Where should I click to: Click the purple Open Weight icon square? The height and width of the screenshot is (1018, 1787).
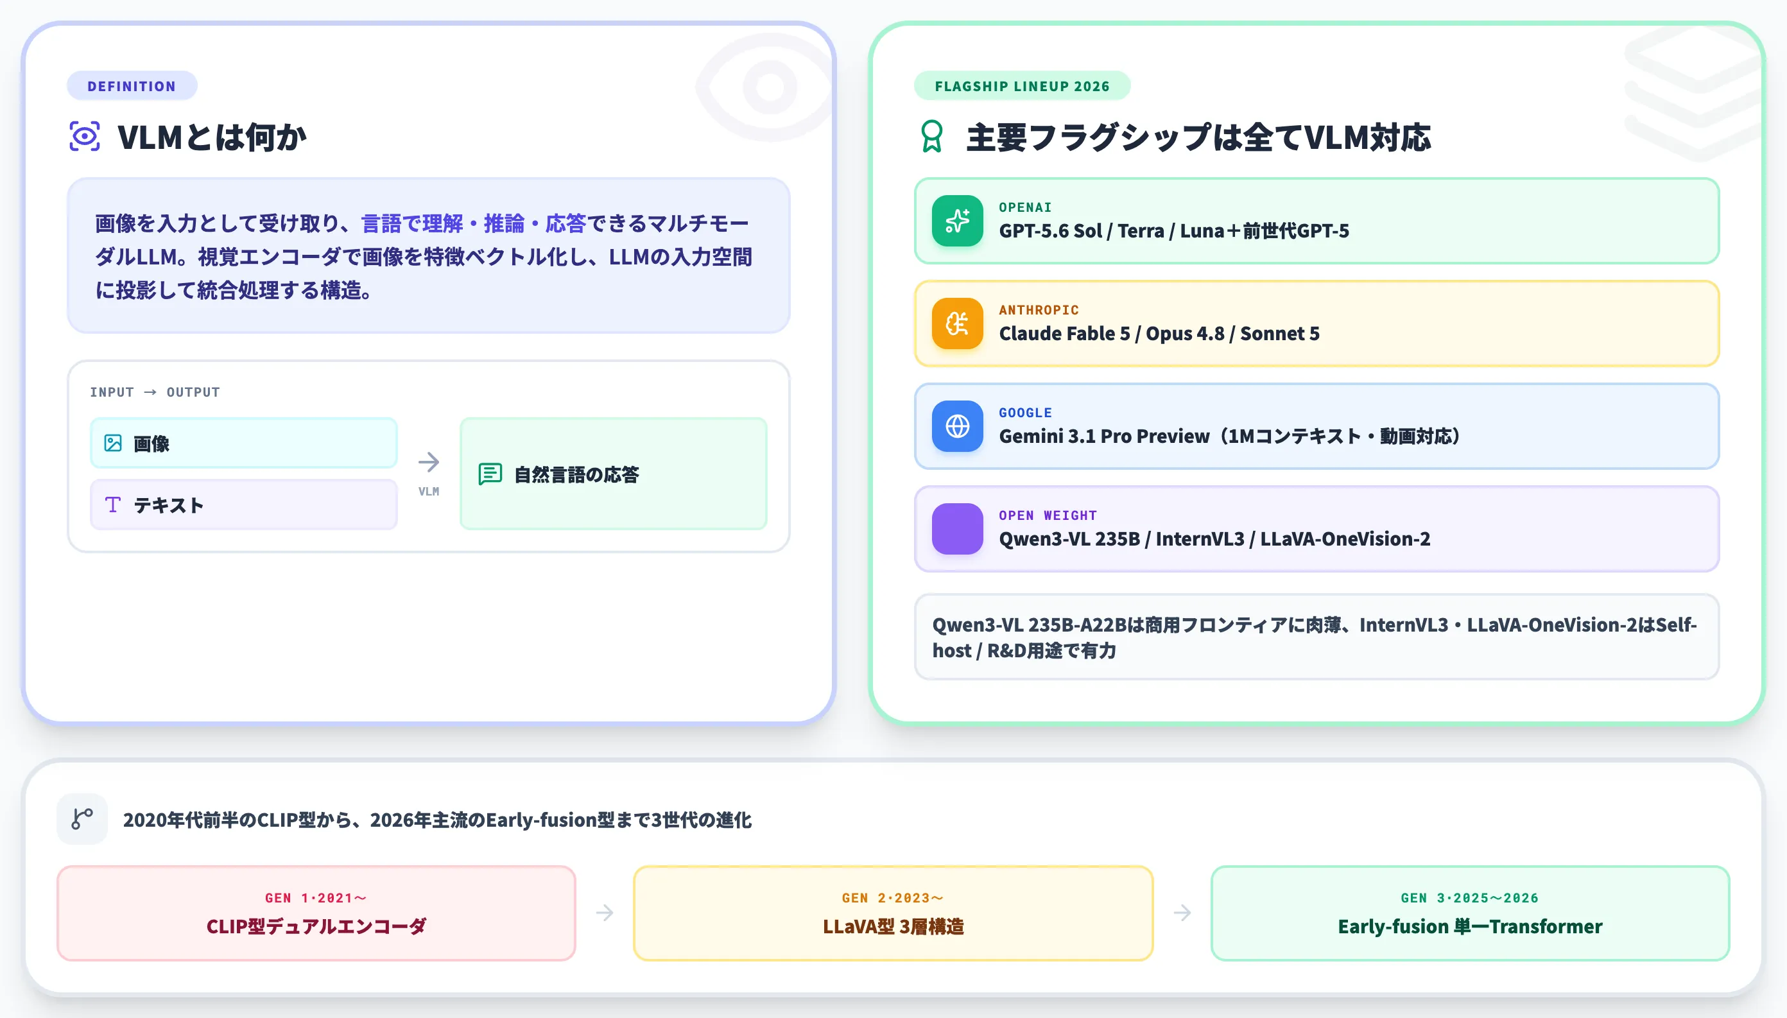957,529
